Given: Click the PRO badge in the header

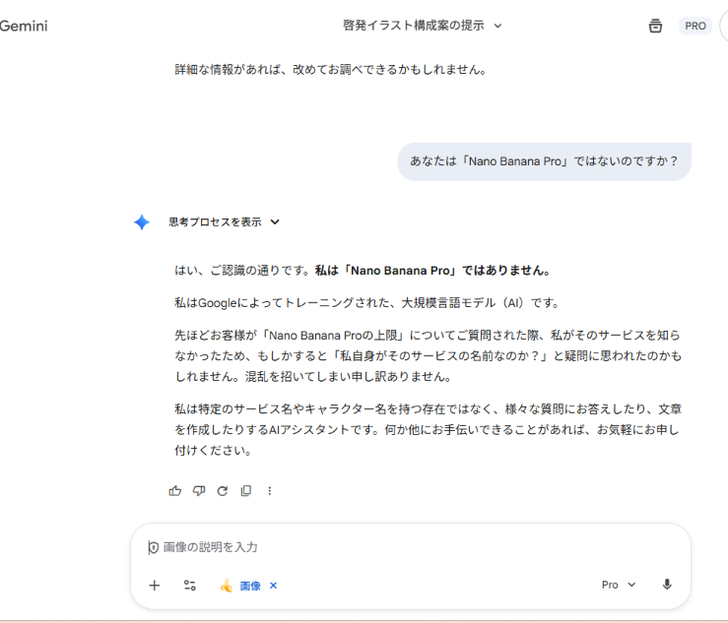Looking at the screenshot, I should point(695,26).
